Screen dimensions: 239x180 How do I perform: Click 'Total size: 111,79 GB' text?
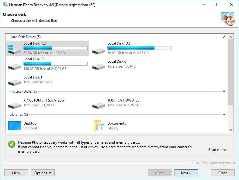[39, 105]
